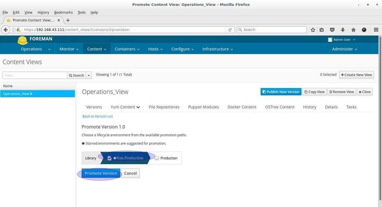Screen dimensions: 382x207
Task: Select Operations_View in the name list
Action: point(38,94)
